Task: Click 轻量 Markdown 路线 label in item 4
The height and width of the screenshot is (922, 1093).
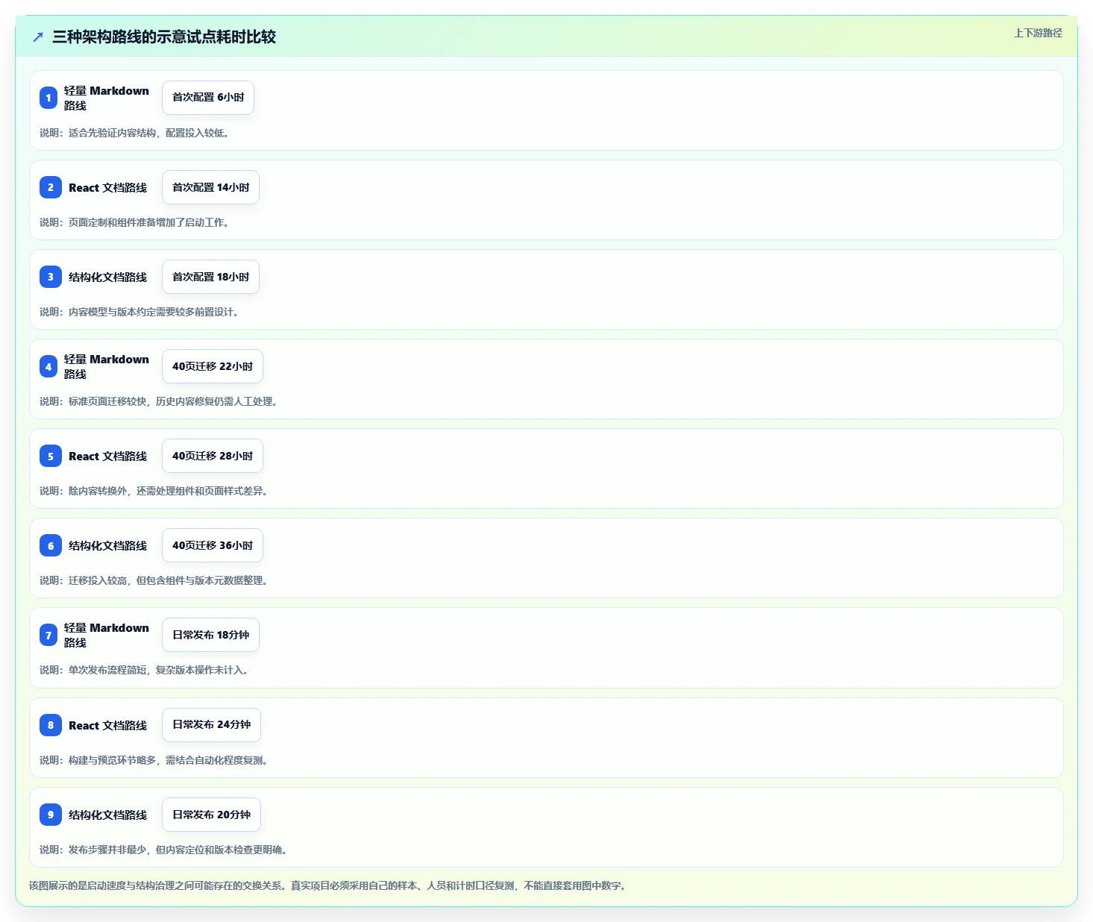Action: 107,366
